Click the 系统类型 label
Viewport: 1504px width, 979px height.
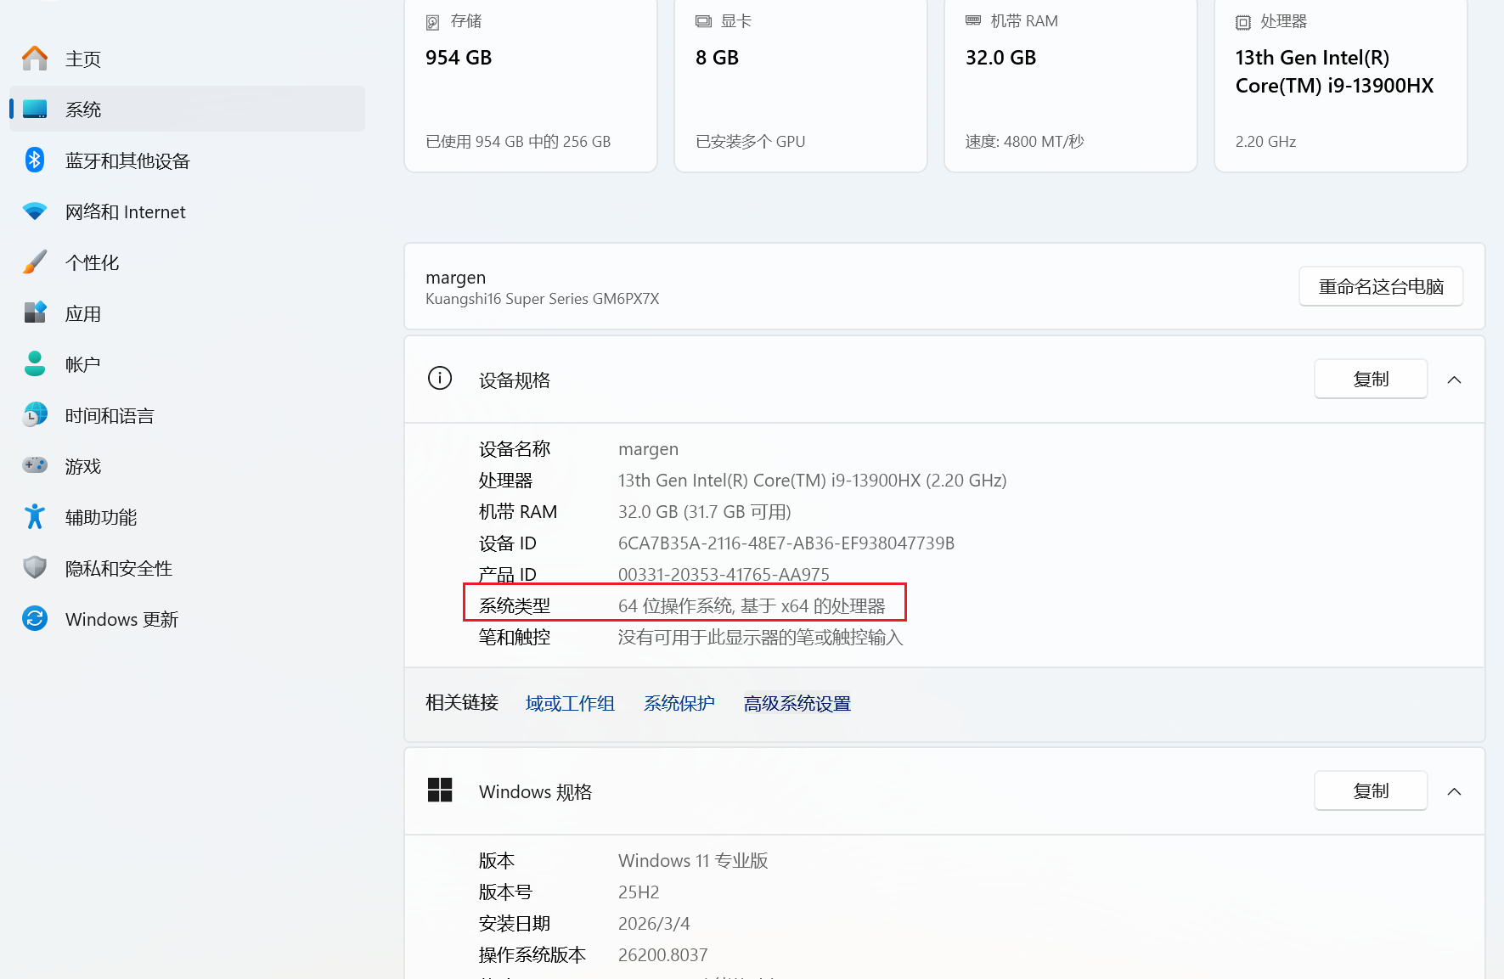[x=515, y=605]
